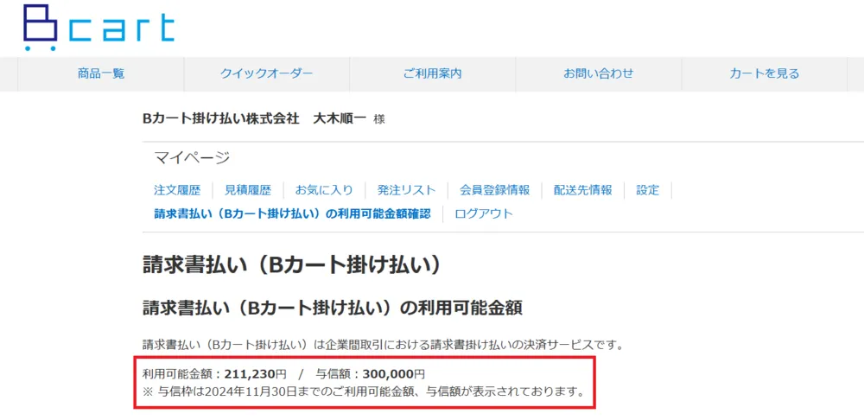This screenshot has height=420, width=864.
Task: Open お気に入り link
Action: [x=324, y=191]
